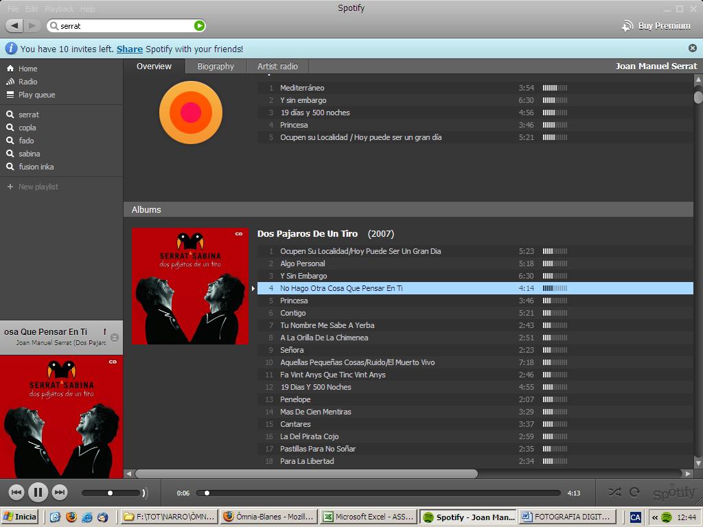Image resolution: width=703 pixels, height=527 pixels.
Task: Select the track Fa Vint Anys Que Tinc Vint Anys
Action: pyautogui.click(x=475, y=375)
